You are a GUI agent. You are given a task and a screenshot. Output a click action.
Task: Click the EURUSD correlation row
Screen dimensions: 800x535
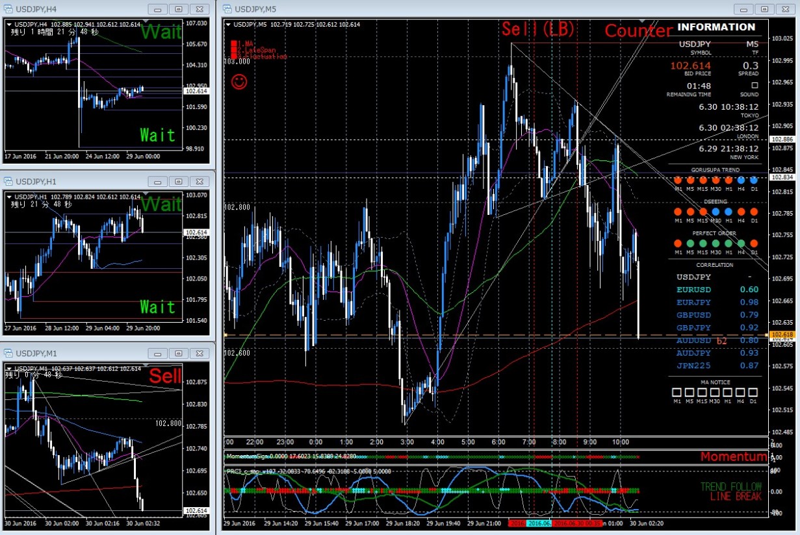[x=717, y=290]
